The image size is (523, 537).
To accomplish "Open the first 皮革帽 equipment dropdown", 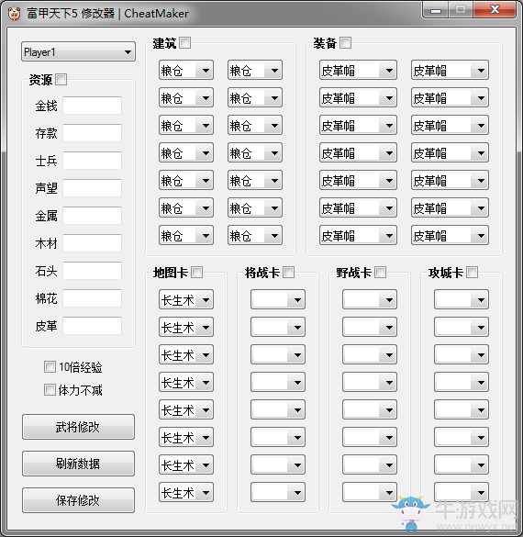I will click(358, 70).
